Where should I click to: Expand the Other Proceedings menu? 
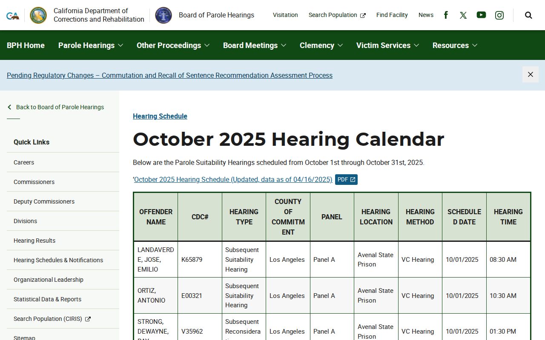point(173,45)
